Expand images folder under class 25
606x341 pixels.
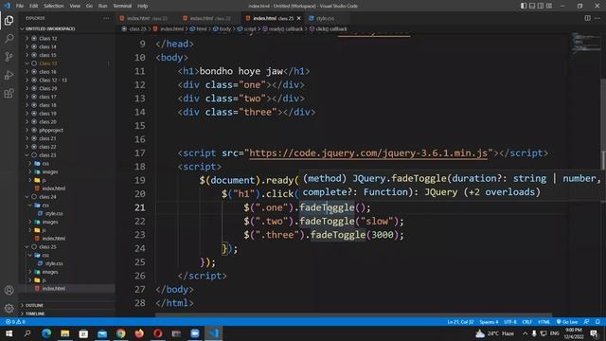click(x=50, y=272)
